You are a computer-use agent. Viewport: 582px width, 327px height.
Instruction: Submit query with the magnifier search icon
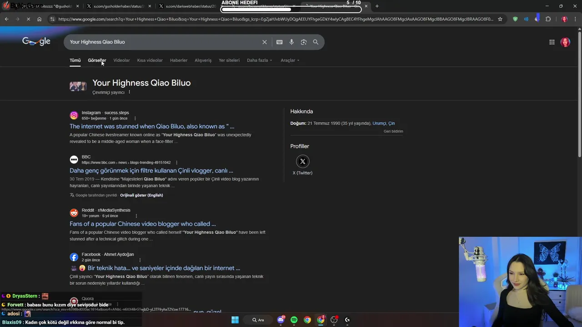pos(316,42)
